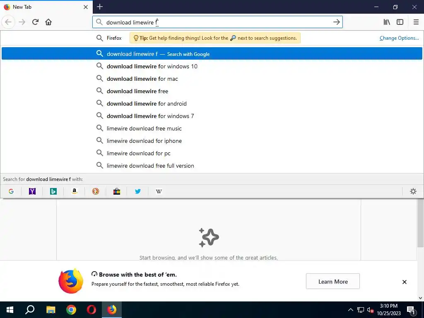This screenshot has height=318, width=424.
Task: Open the Firefox hamburger menu
Action: 416,22
